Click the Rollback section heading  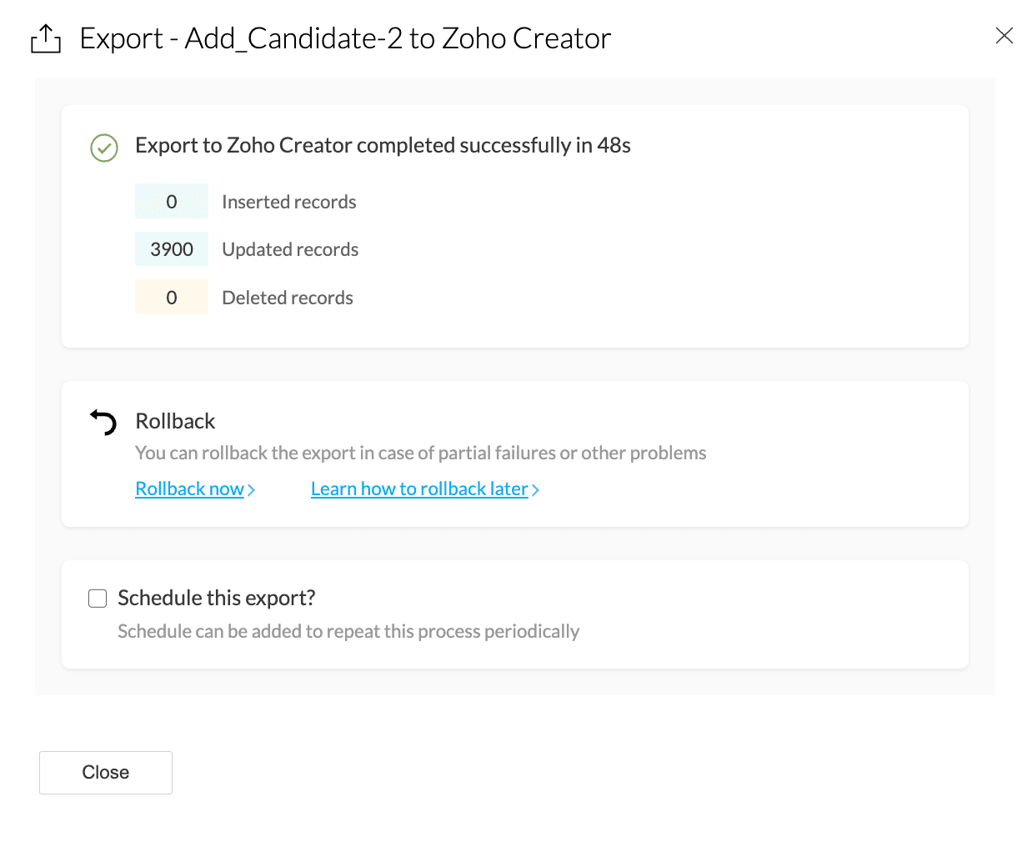pyautogui.click(x=175, y=421)
